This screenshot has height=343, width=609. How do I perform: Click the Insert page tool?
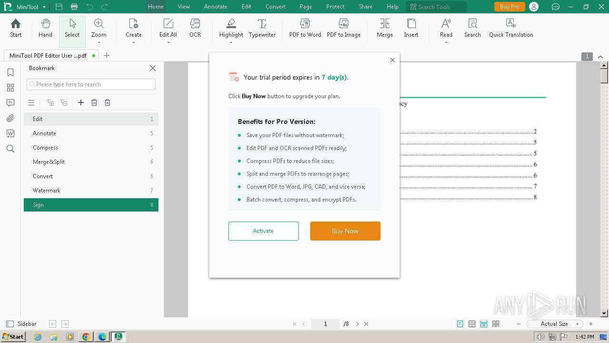pos(411,28)
